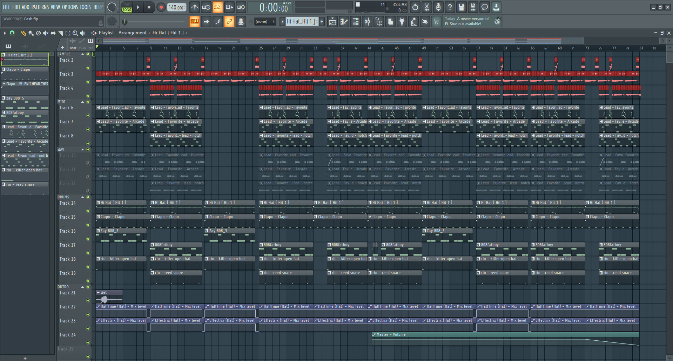Select the Zoom magnifier tool
Screen dimensions: 673x361
pos(75,33)
